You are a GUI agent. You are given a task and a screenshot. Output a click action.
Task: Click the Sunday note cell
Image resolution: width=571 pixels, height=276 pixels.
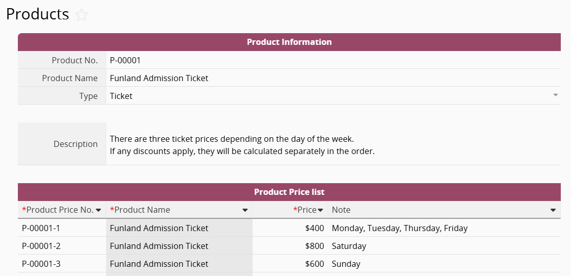tap(346, 264)
